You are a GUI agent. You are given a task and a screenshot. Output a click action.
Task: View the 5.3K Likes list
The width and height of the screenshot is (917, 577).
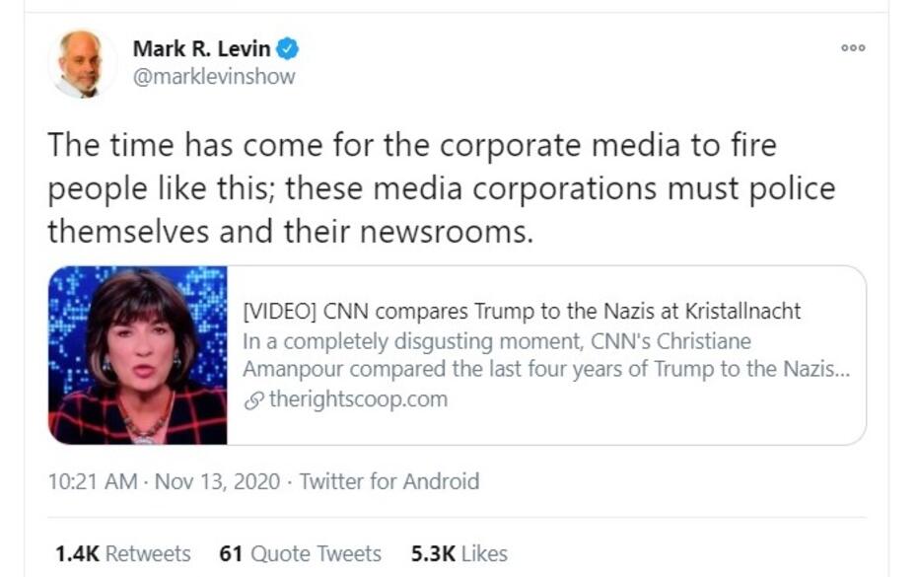click(458, 553)
